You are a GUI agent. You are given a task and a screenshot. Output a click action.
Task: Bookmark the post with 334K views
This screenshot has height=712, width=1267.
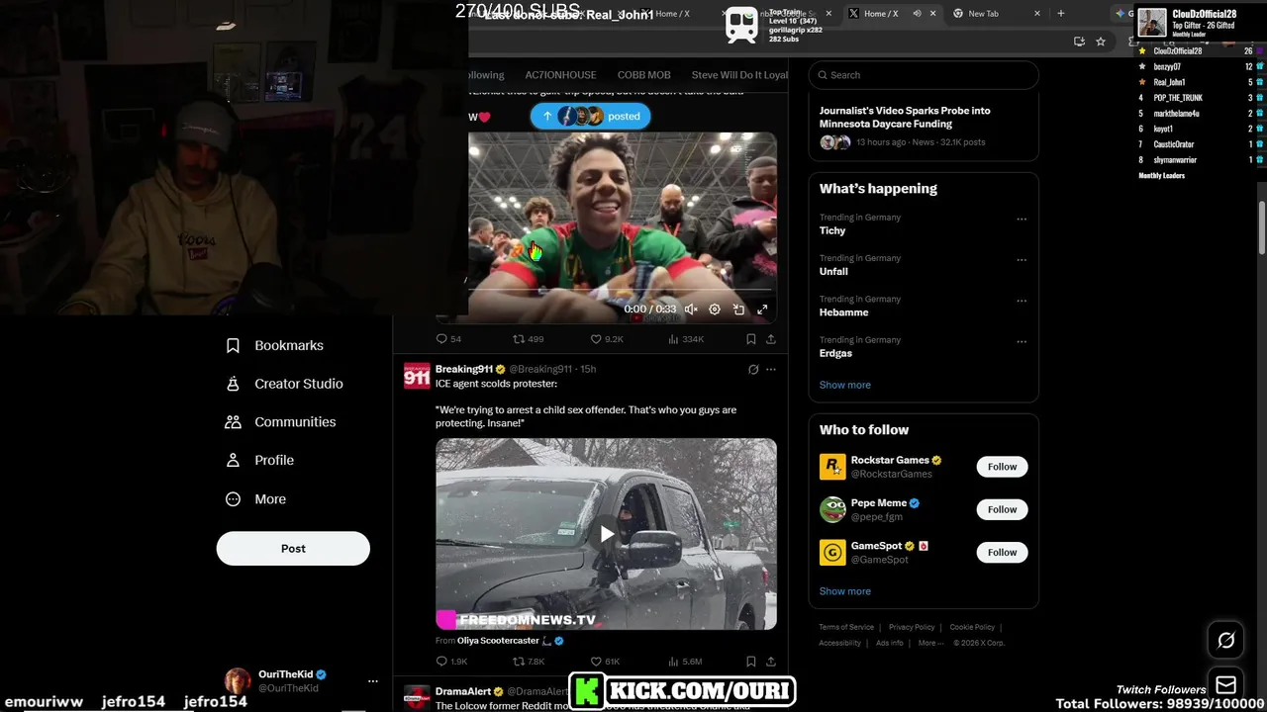point(751,339)
